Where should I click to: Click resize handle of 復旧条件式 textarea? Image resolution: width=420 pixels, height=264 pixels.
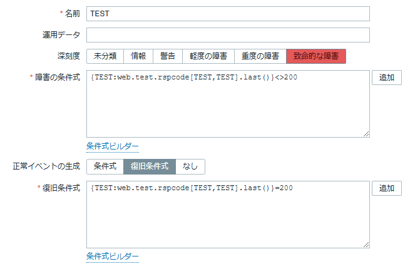click(x=366, y=245)
